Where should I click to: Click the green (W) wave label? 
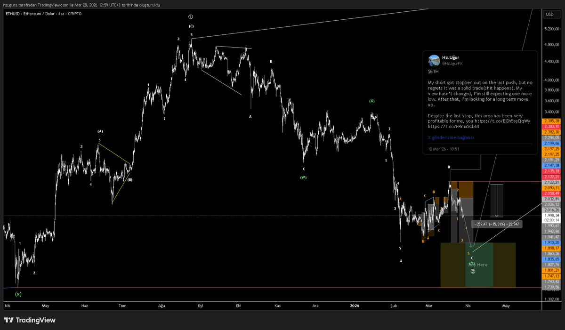coord(304,177)
